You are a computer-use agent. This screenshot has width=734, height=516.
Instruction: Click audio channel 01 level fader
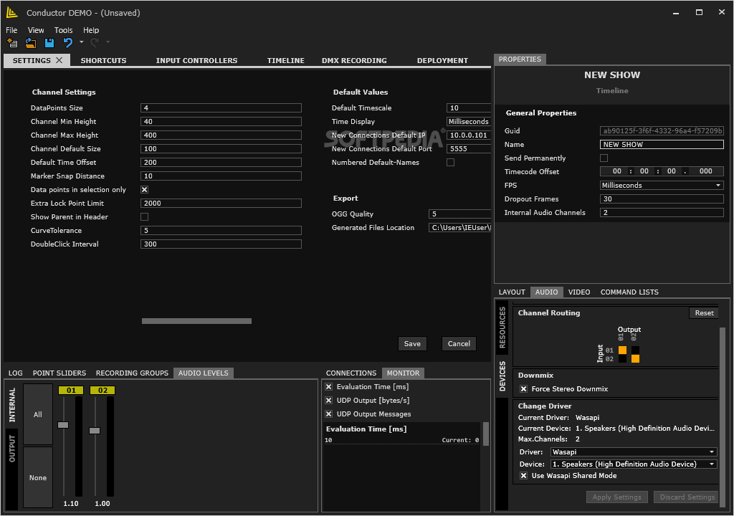tap(63, 425)
